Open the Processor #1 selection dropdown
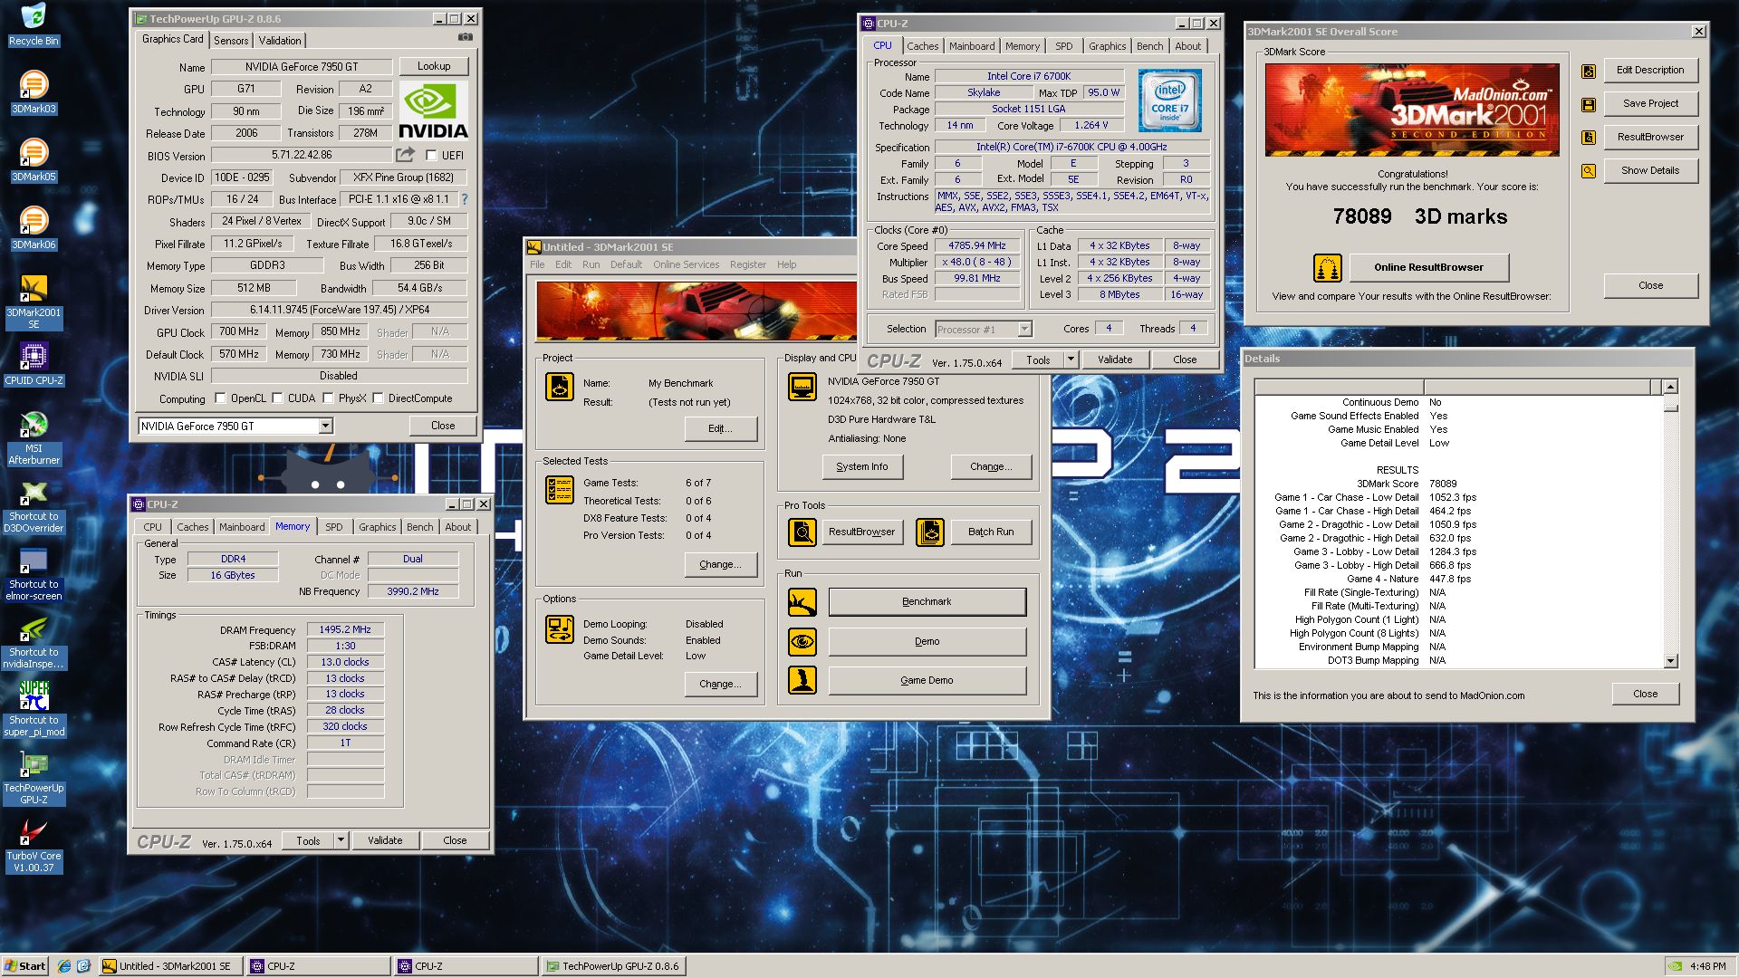Viewport: 1739px width, 978px height. click(1024, 329)
